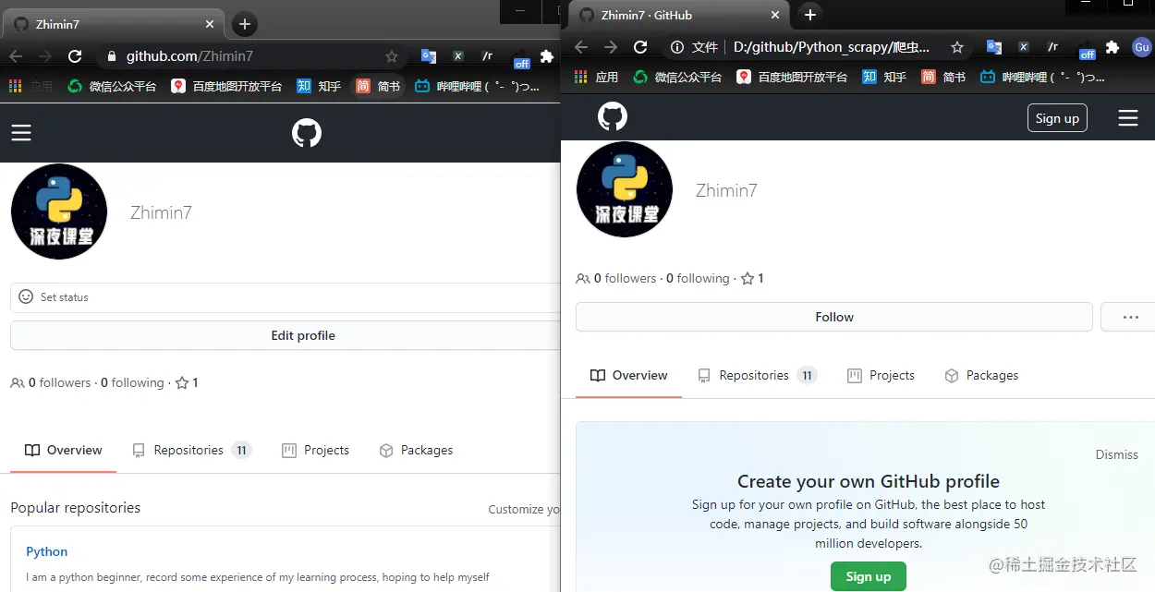
Task: Open the hamburger menu in right GitHub window
Action: coord(1127,118)
